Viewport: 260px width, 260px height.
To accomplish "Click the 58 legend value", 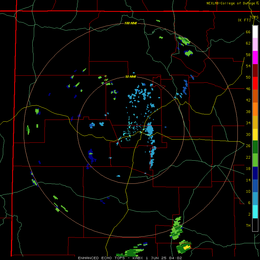I will coord(248,55).
